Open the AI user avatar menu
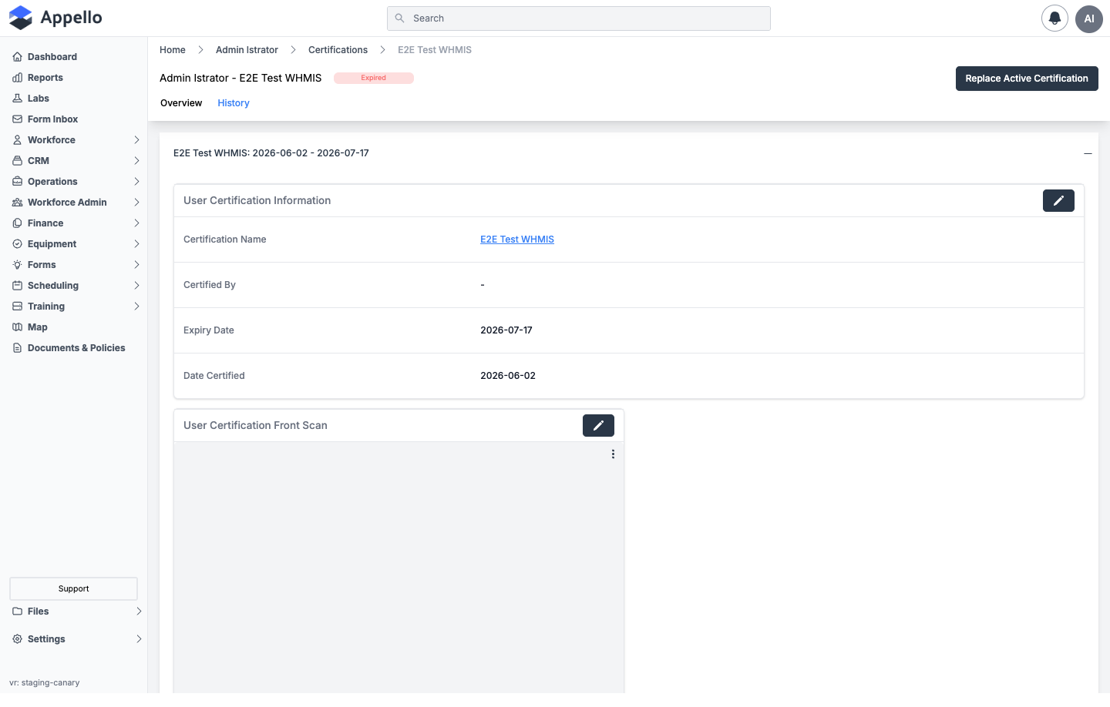 coord(1089,18)
